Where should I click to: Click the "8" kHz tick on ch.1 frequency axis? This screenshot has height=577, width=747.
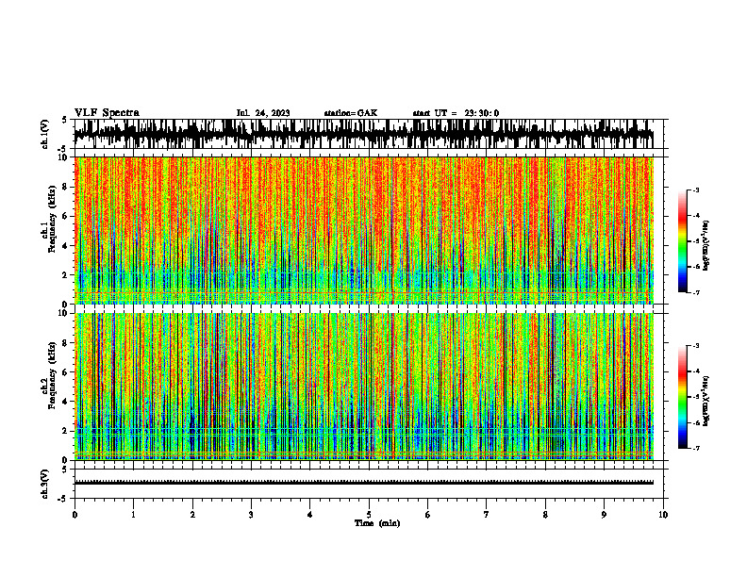coord(66,187)
